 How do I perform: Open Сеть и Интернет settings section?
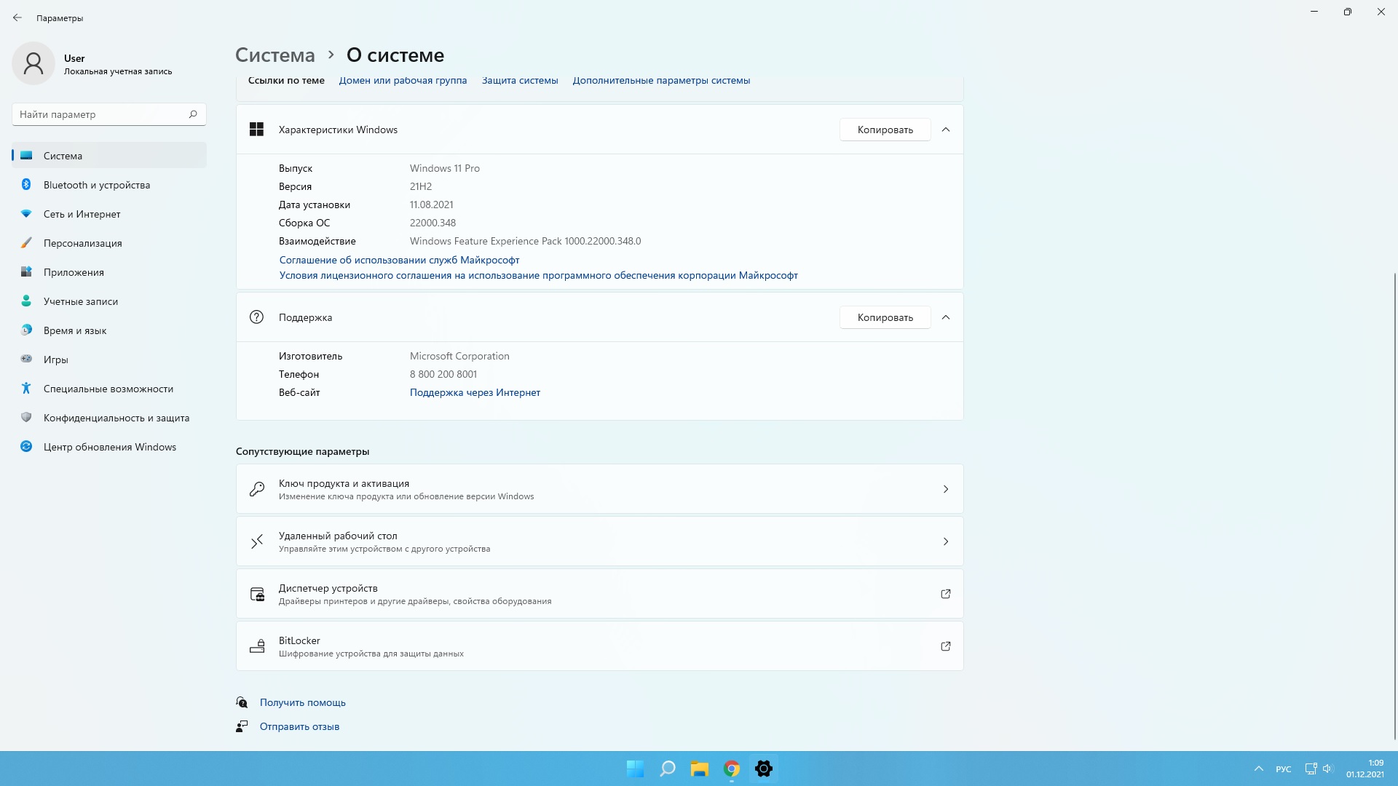[x=82, y=214]
